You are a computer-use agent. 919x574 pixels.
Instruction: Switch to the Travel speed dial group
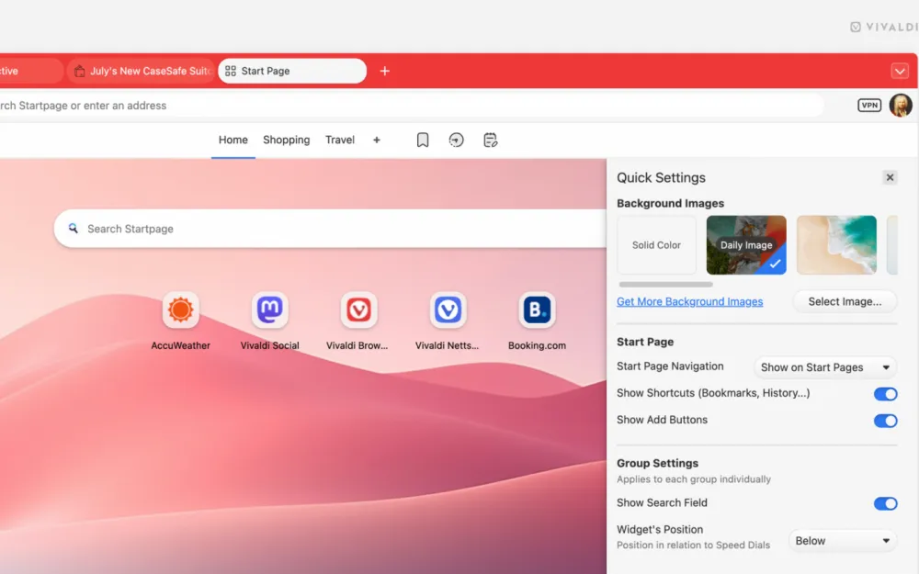tap(340, 141)
